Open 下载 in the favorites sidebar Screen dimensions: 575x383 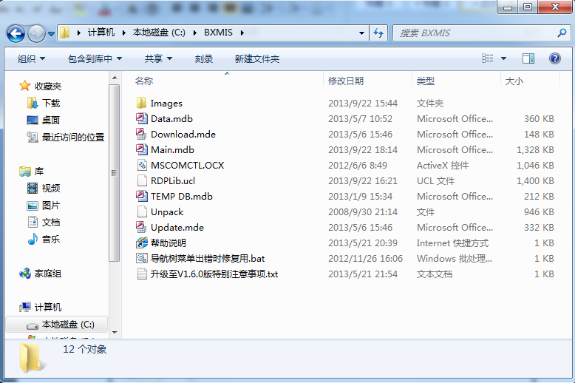click(44, 103)
